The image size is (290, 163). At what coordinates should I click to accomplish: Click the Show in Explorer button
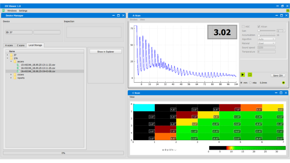(105, 52)
